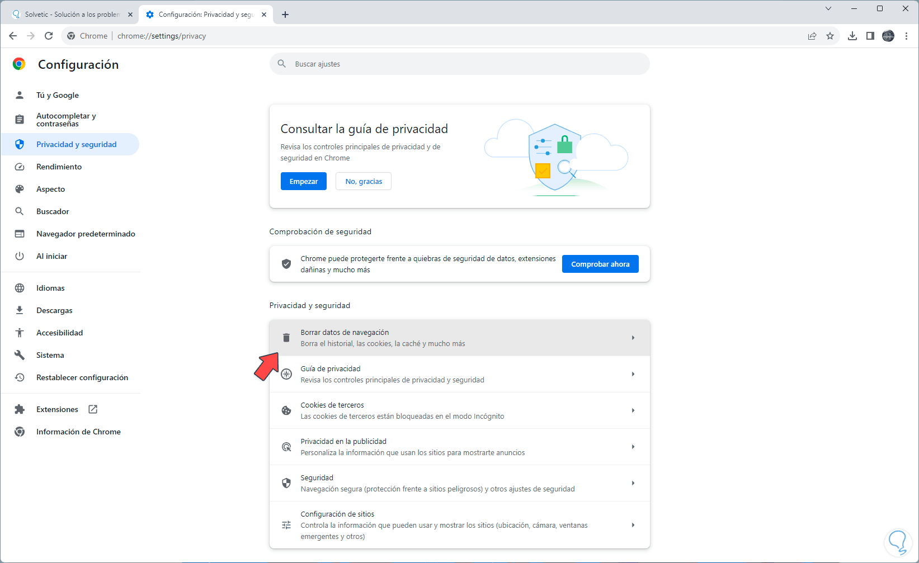Open Navegador predeterminado settings
919x563 pixels.
coord(70,234)
